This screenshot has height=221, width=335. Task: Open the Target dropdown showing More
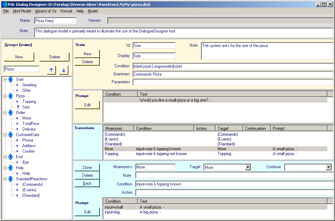(248, 167)
